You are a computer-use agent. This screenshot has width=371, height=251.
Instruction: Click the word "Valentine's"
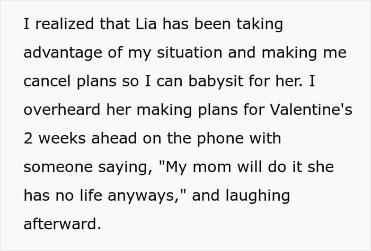(x=311, y=110)
